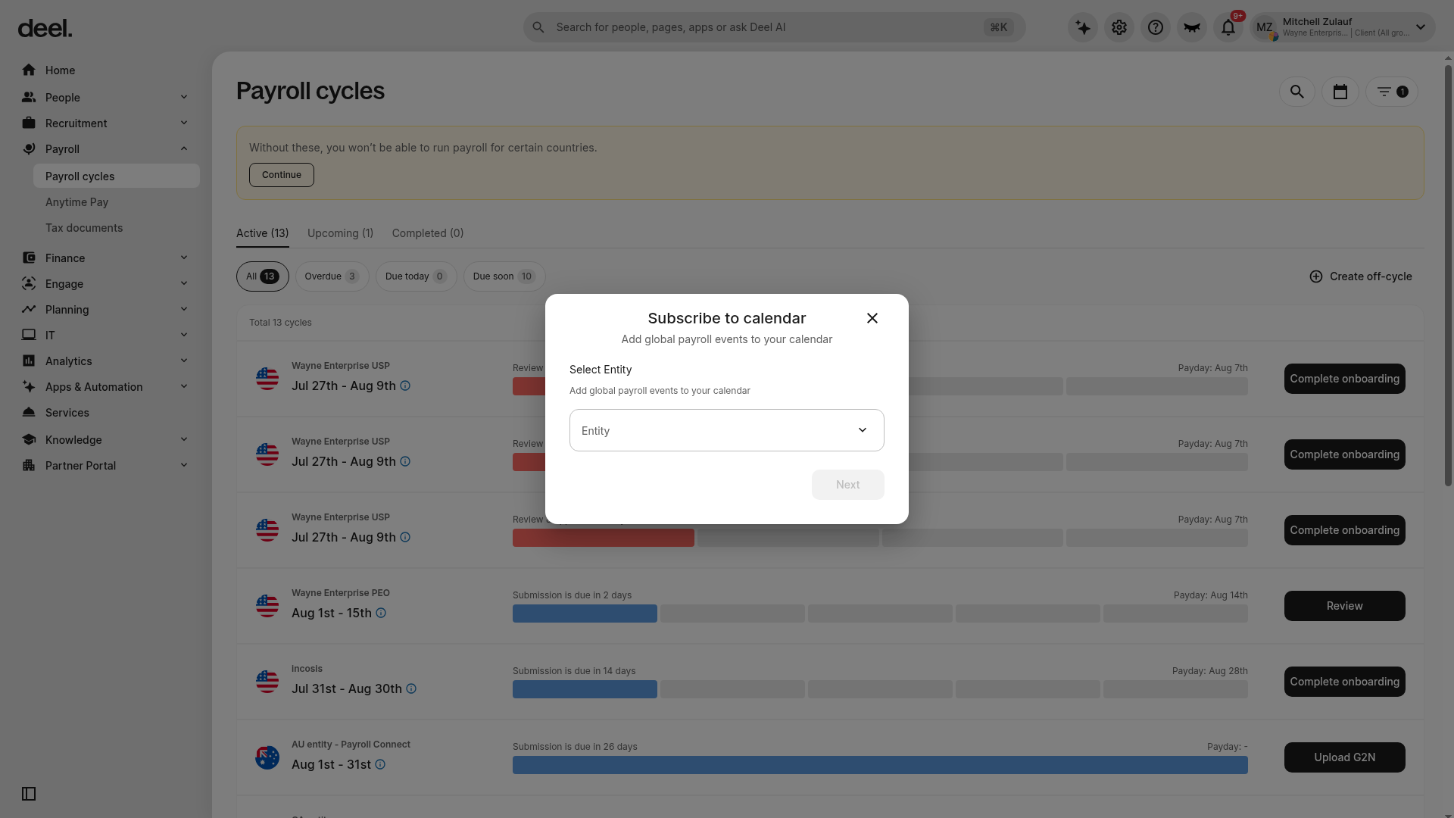Expand the Apps & Automation chevron
Image resolution: width=1454 pixels, height=818 pixels.
point(184,386)
